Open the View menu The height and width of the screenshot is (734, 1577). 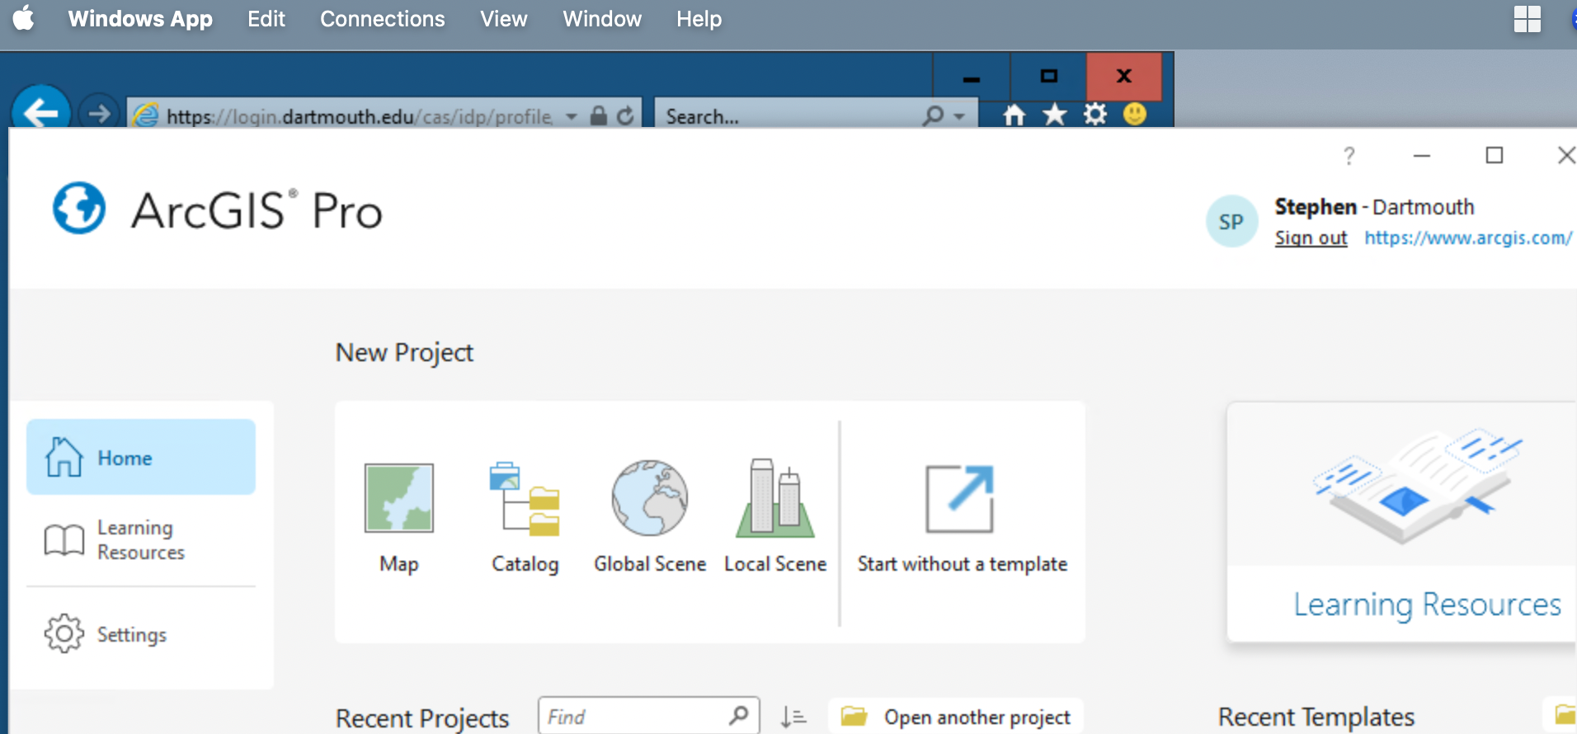click(503, 18)
